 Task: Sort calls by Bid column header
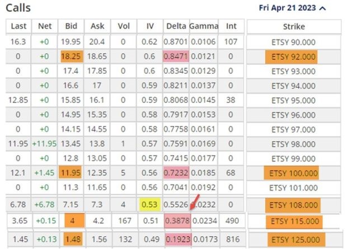(x=71, y=26)
